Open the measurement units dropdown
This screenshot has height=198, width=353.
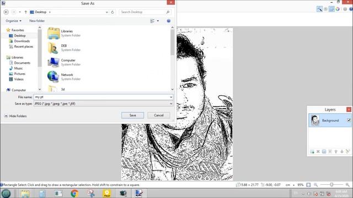[x=293, y=185]
